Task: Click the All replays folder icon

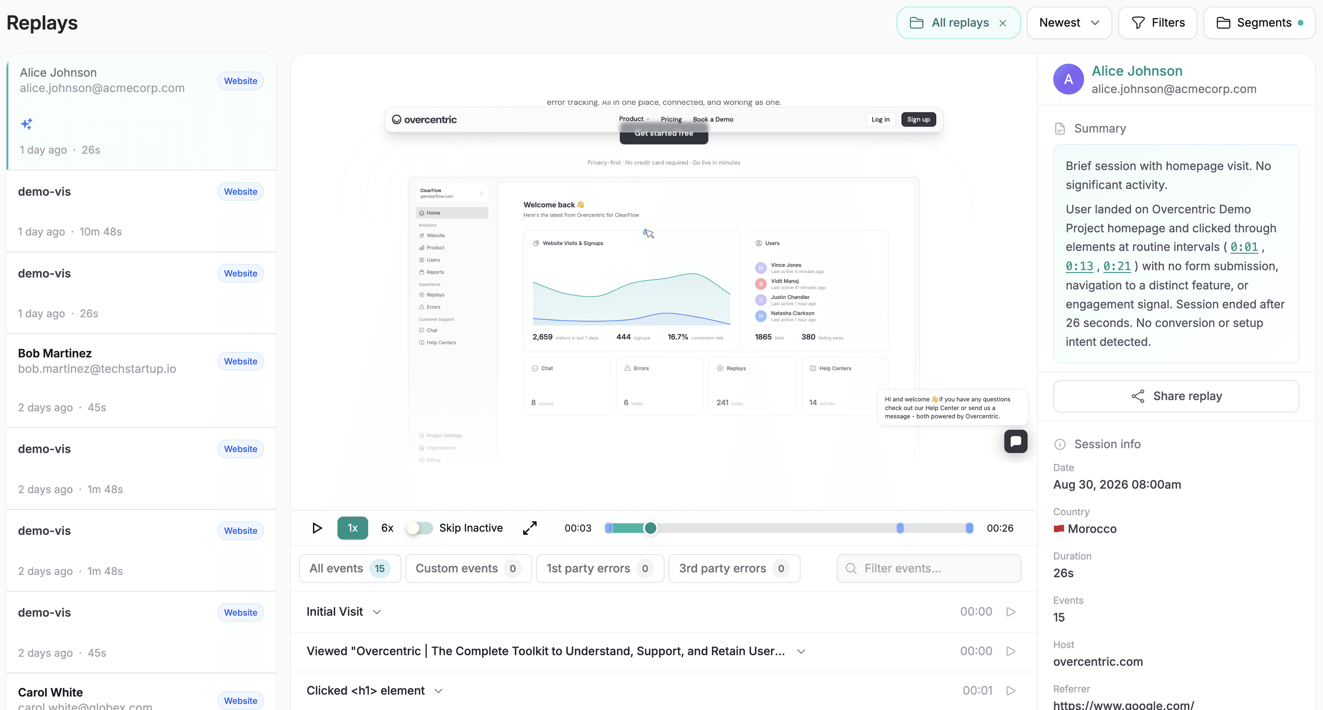Action: coord(916,23)
